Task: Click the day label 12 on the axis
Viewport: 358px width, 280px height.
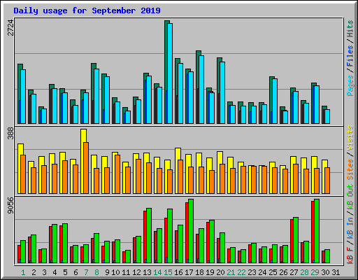Action: (136, 272)
